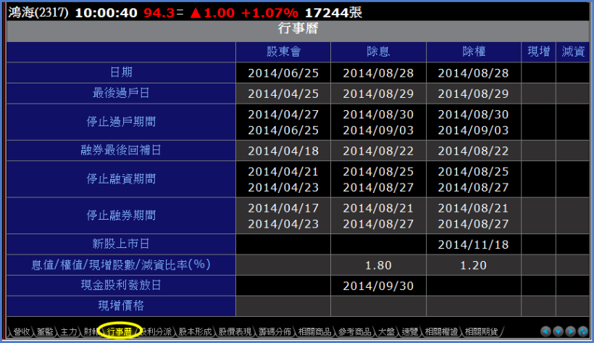
Task: Click the blue left arrow navigation icon
Action: pyautogui.click(x=545, y=331)
